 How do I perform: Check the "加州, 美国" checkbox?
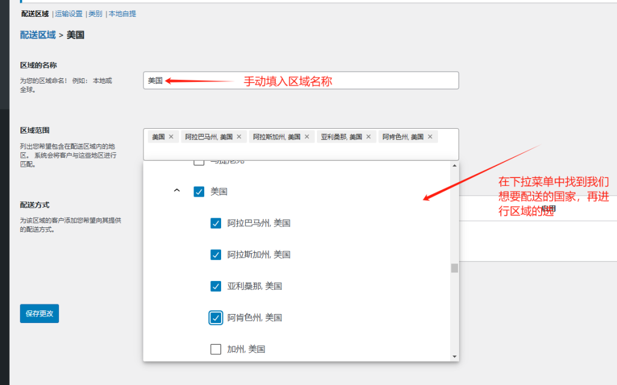[216, 349]
